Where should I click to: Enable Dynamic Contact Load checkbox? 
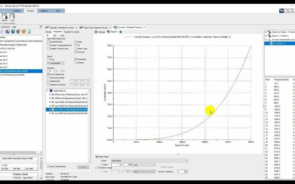(x=48, y=49)
